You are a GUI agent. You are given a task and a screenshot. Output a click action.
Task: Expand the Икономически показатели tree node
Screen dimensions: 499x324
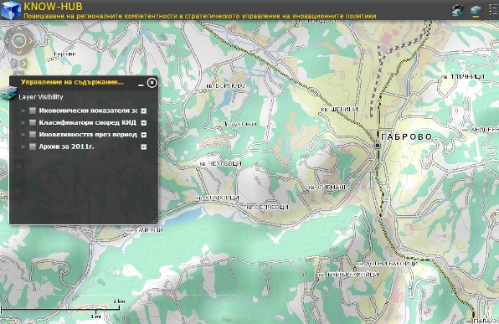point(23,111)
